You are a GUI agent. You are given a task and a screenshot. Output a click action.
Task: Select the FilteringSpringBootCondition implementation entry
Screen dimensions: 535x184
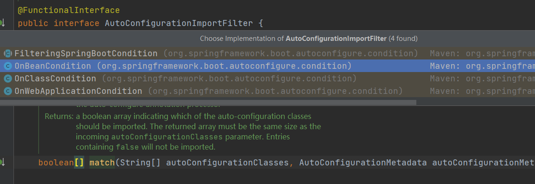click(x=267, y=53)
